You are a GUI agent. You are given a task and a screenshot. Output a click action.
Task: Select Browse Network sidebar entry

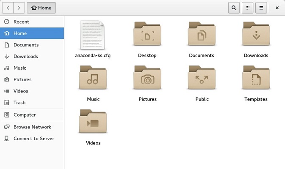click(x=32, y=127)
